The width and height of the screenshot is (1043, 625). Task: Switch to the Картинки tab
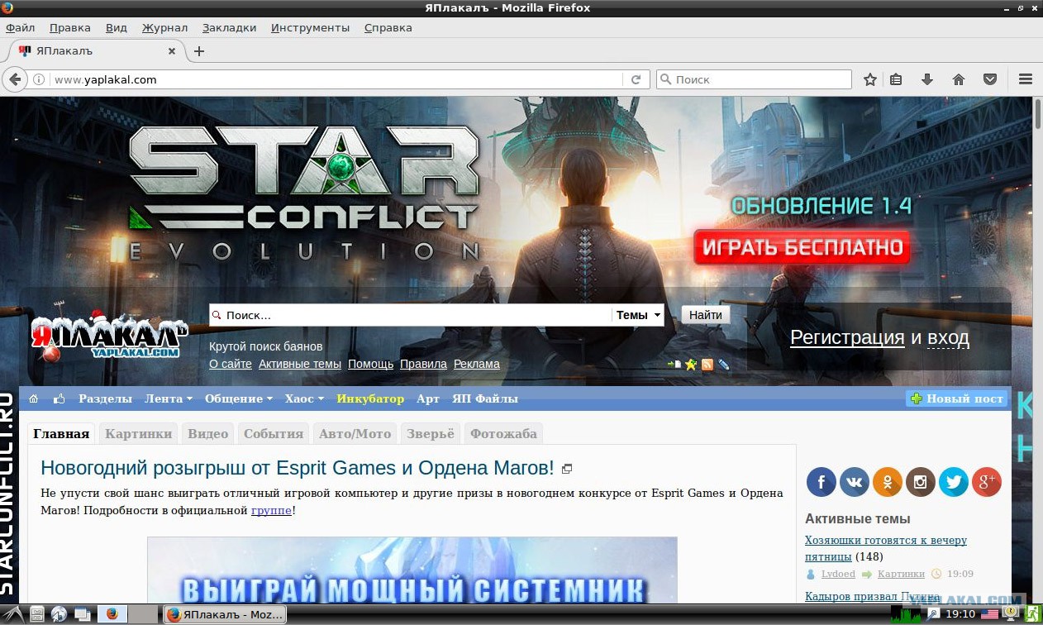click(139, 433)
